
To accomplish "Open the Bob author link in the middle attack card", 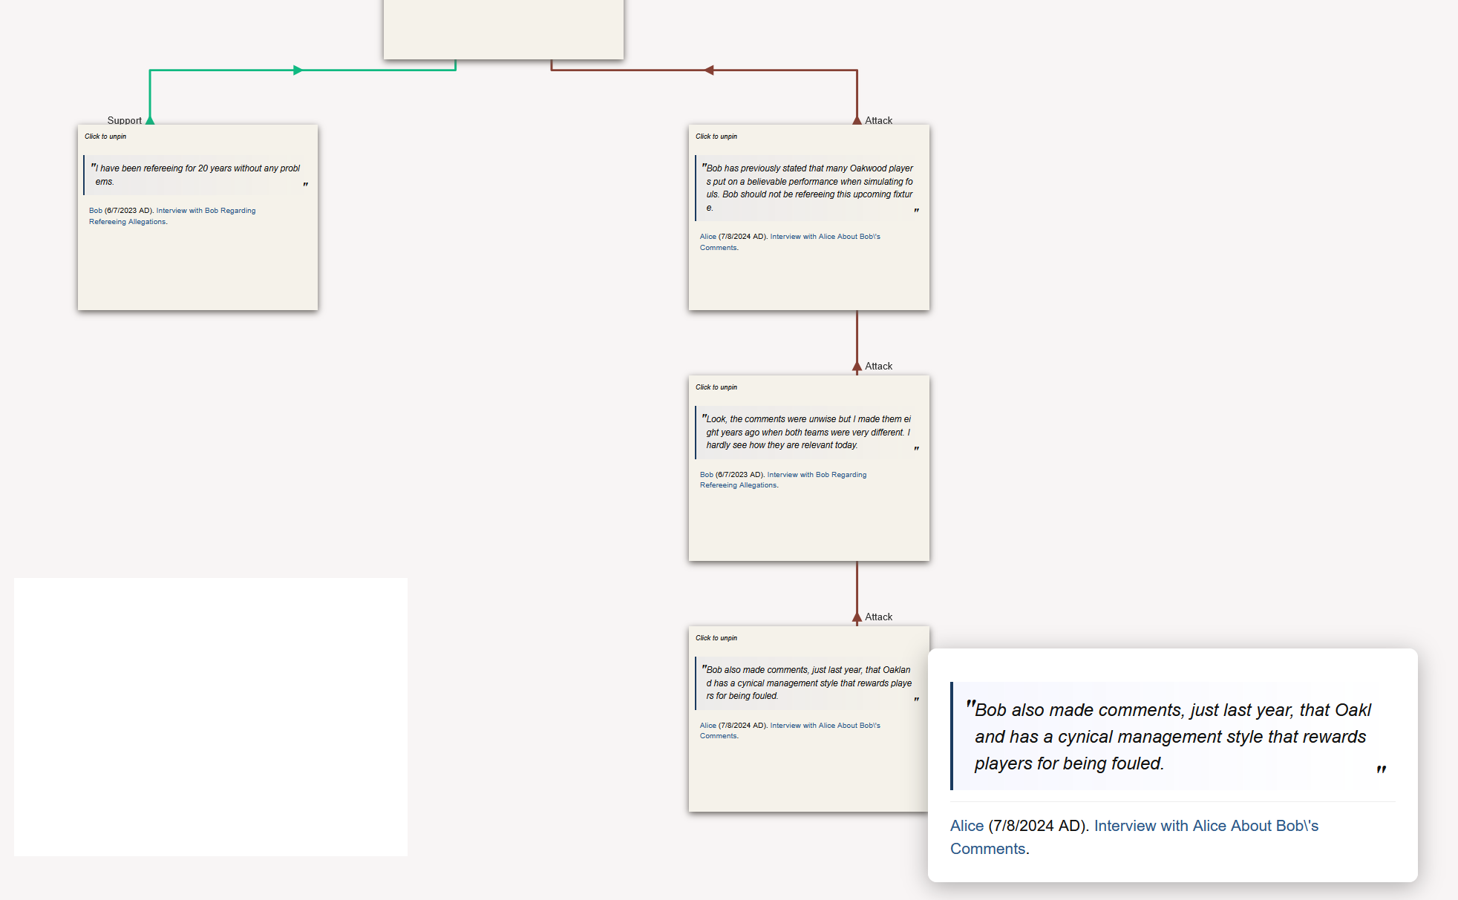I will (706, 475).
